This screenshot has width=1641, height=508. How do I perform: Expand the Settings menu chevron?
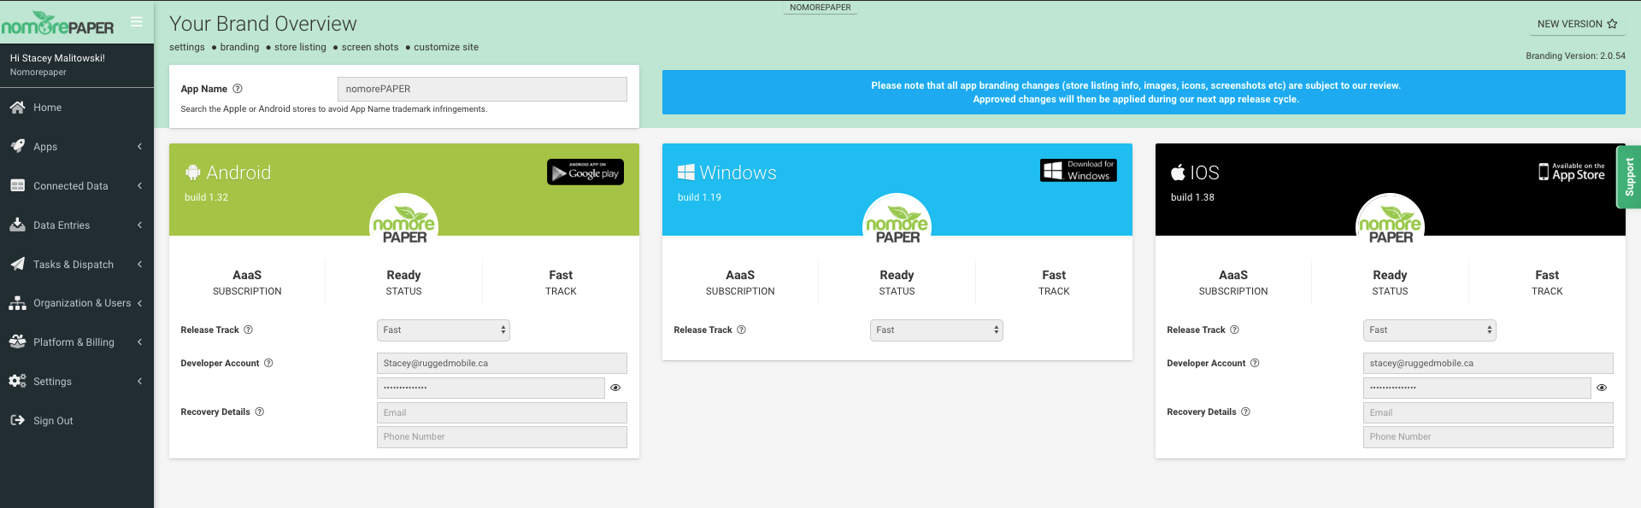[139, 381]
